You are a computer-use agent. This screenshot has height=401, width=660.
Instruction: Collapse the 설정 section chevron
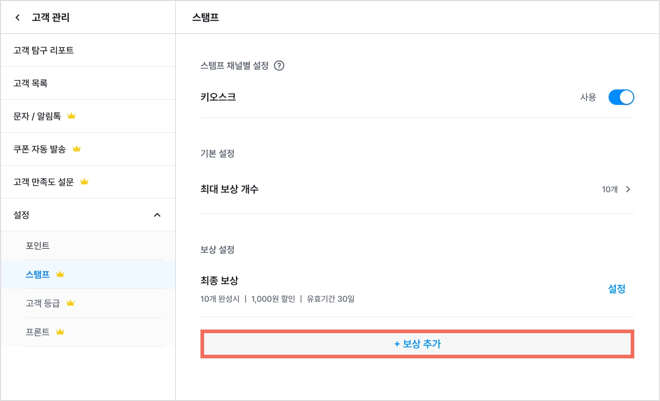coord(157,215)
